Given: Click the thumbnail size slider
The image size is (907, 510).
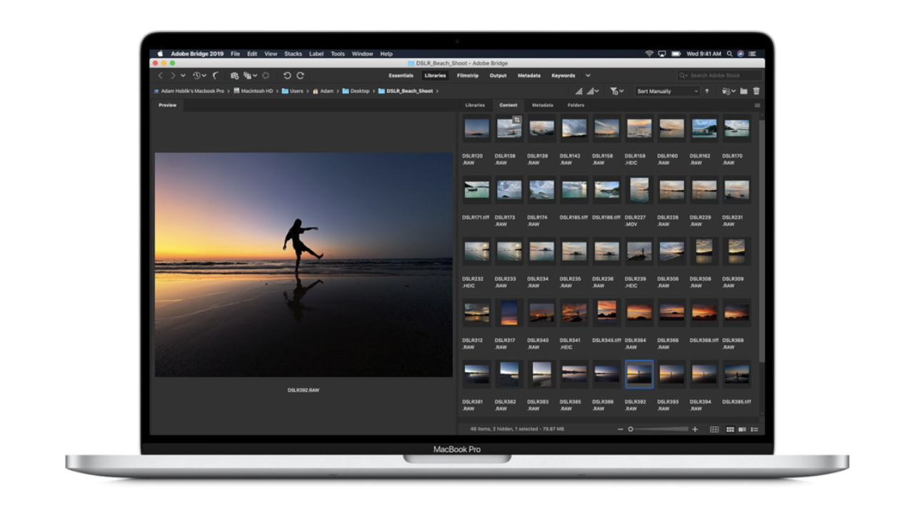Looking at the screenshot, I should tap(658, 429).
